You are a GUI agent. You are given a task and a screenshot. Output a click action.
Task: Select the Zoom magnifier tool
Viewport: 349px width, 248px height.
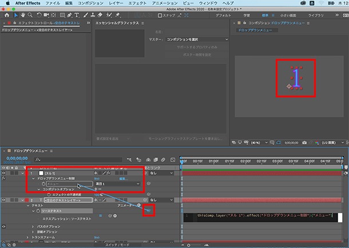pos(30,15)
